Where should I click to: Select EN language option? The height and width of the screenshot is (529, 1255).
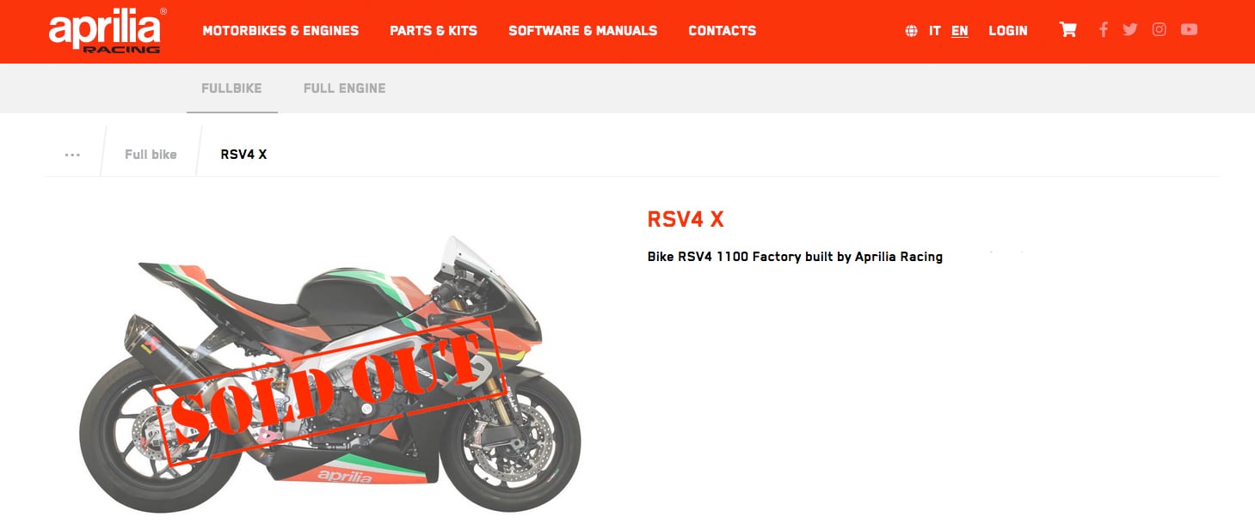(x=960, y=31)
